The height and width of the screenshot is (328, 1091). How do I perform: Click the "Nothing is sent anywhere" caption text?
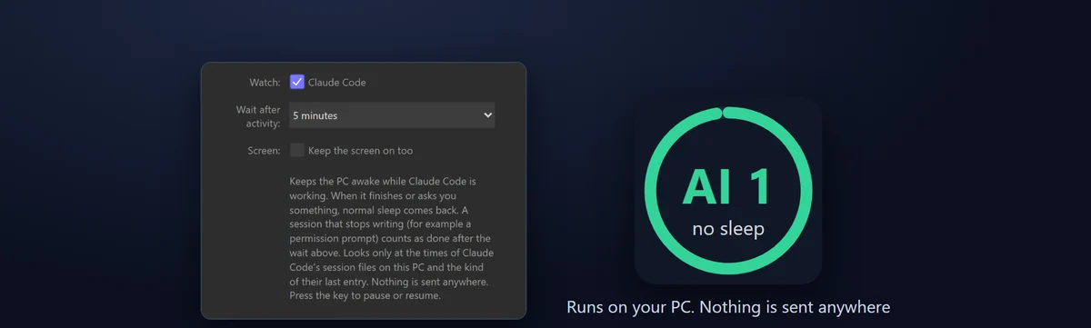(794, 307)
